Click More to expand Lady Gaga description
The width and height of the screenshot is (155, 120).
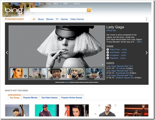coord(139,42)
